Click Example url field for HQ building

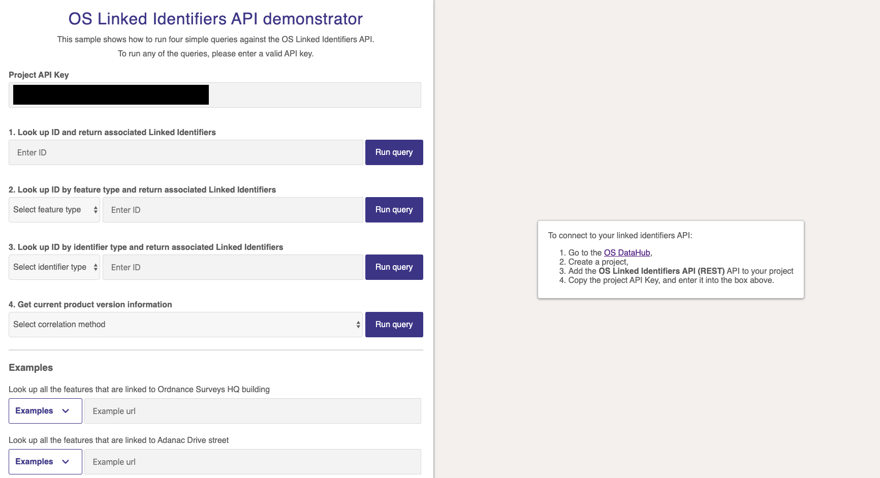pos(253,411)
